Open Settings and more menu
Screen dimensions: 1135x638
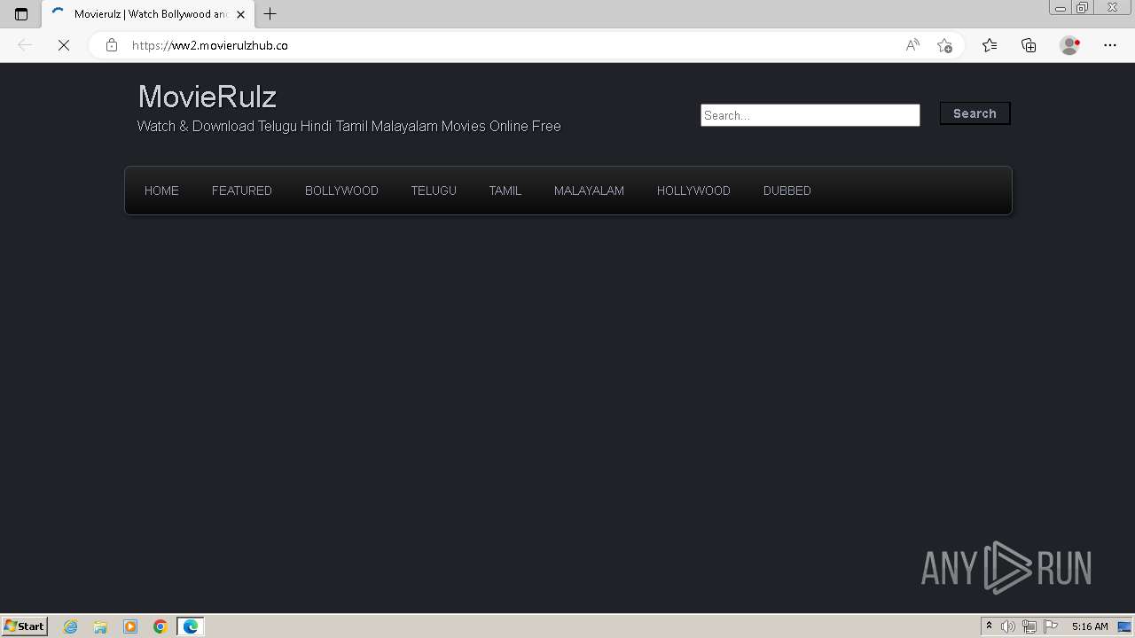point(1110,45)
